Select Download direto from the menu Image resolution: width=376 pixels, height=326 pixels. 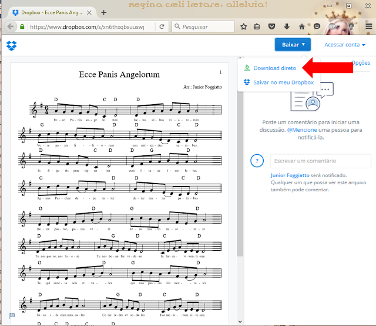pyautogui.click(x=275, y=68)
